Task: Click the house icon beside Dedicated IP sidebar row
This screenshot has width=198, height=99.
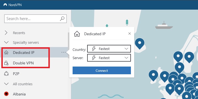Action: coord(6,52)
